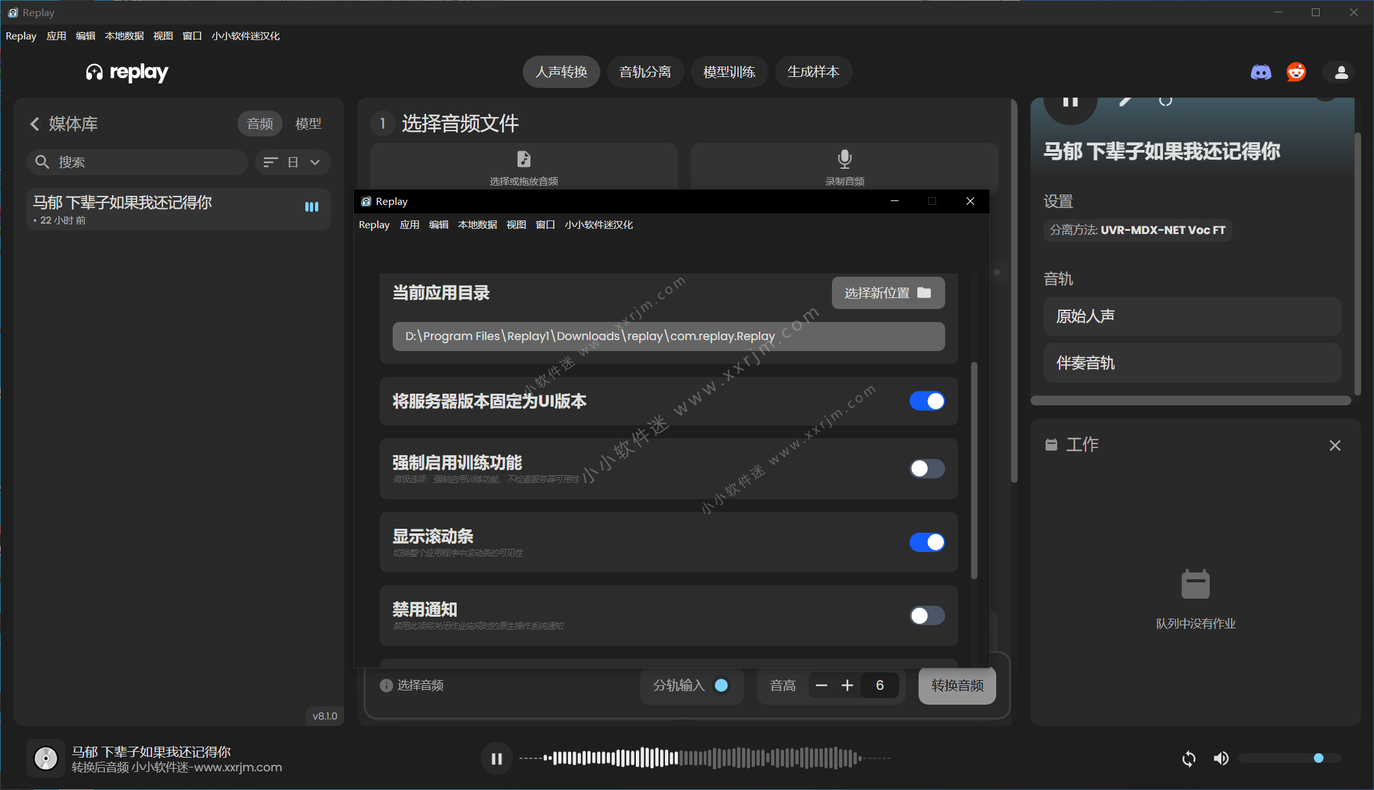Switch to 模型训练 tab

[729, 72]
